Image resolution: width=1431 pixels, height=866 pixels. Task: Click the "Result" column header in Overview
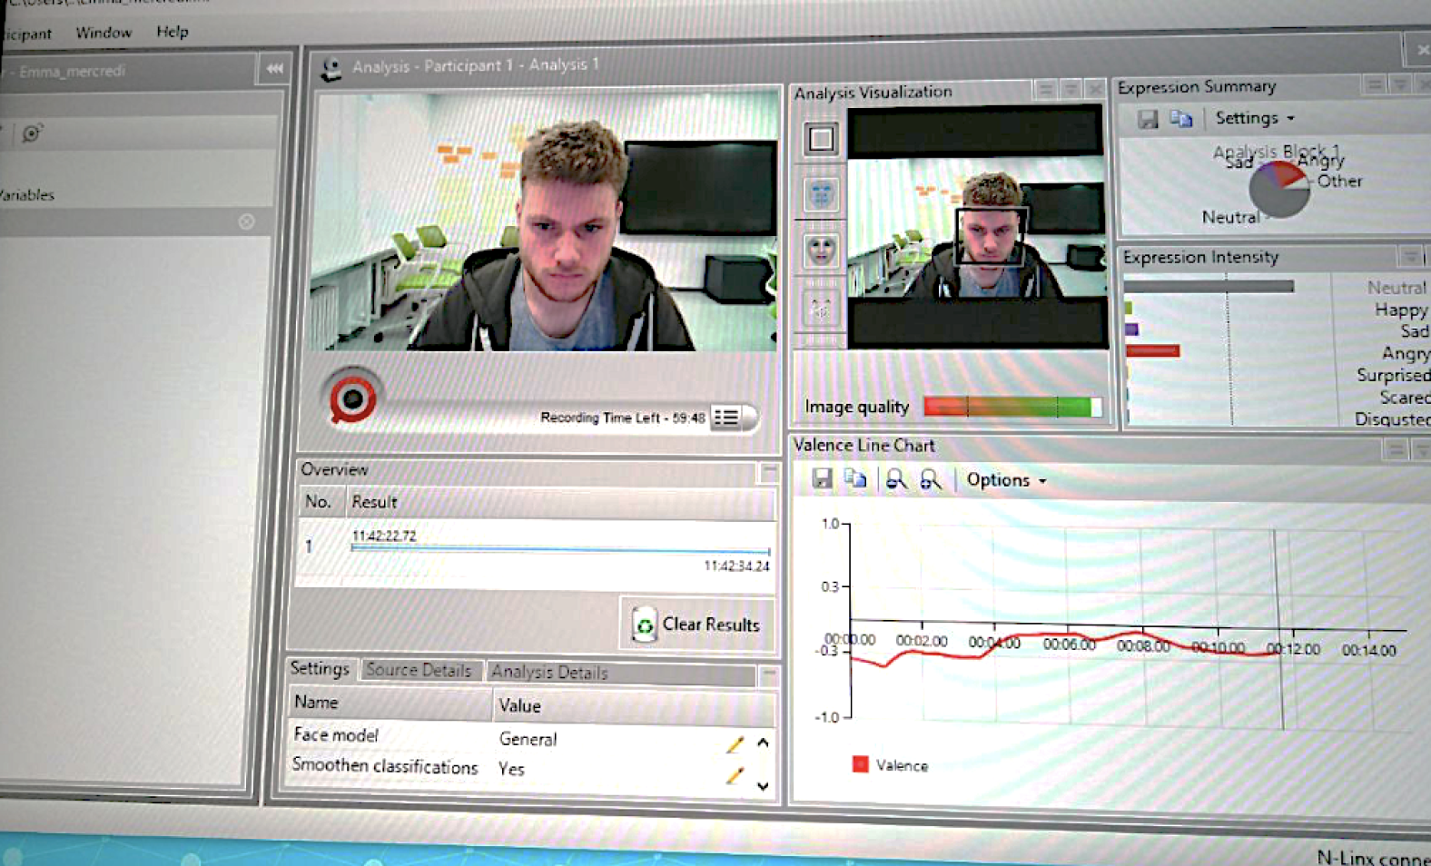tap(374, 501)
